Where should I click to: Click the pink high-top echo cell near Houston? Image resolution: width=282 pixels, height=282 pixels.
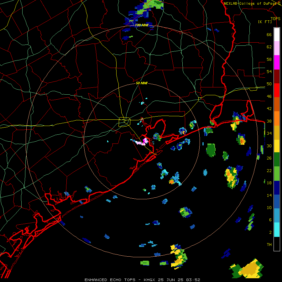[142, 142]
